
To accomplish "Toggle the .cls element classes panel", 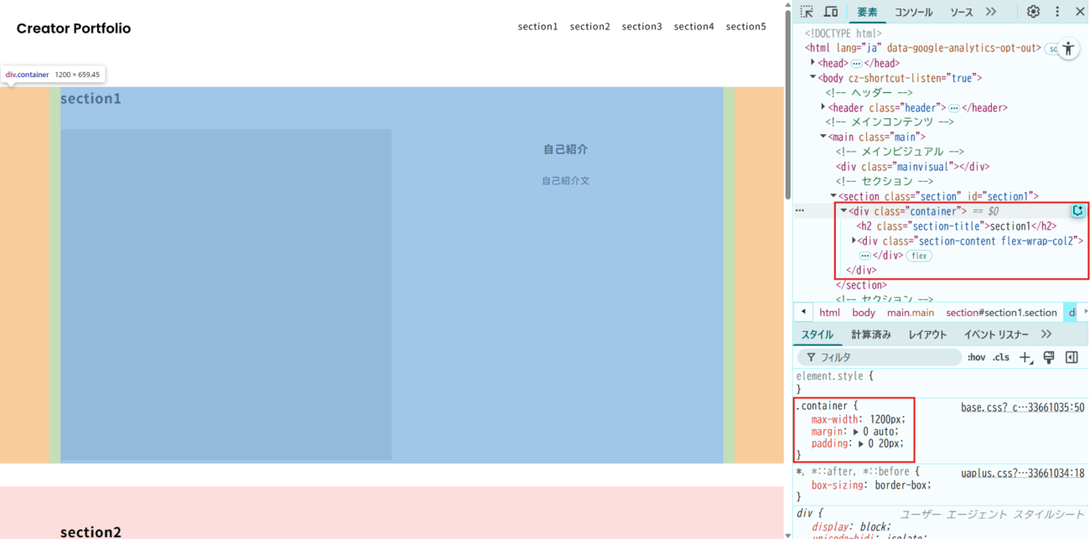I will (1001, 358).
